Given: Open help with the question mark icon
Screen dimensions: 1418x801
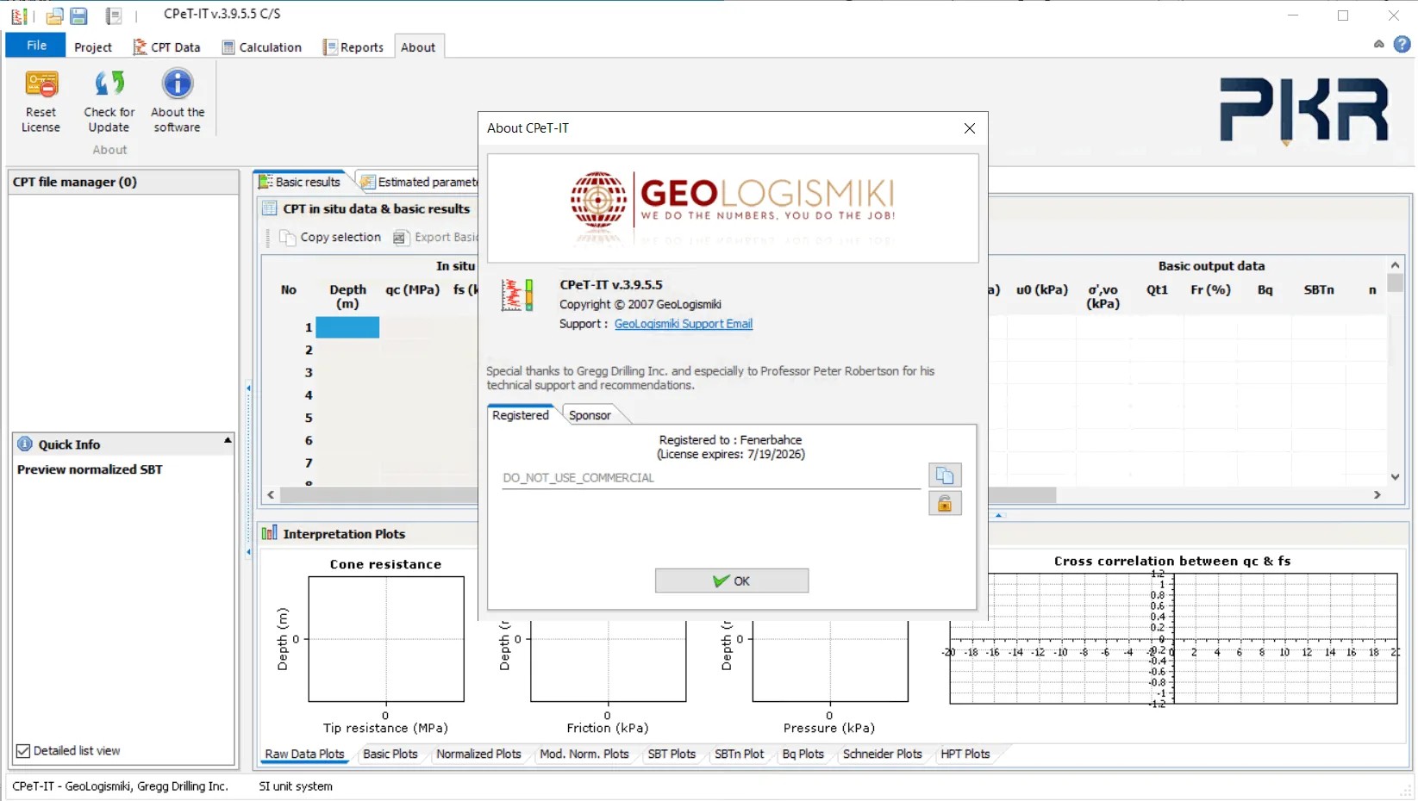Looking at the screenshot, I should pyautogui.click(x=1402, y=44).
